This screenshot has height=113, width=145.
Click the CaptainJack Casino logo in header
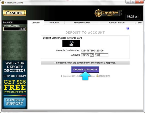(x=108, y=13)
